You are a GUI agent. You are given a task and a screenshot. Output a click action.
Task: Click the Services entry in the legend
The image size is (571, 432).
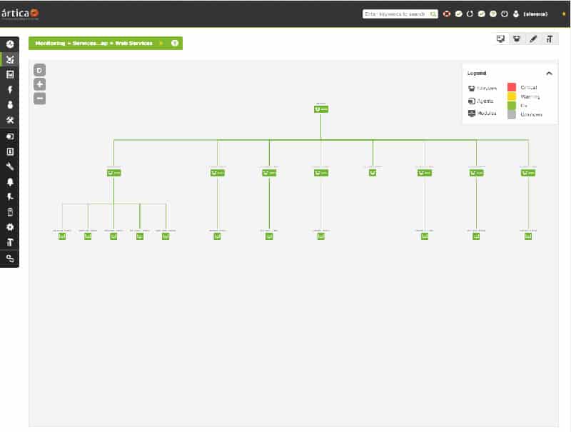coord(482,88)
